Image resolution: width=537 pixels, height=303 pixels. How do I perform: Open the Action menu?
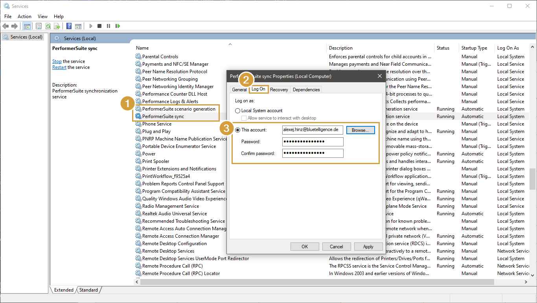24,17
